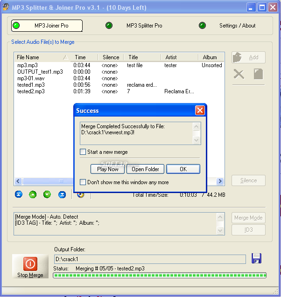Image resolution: width=281 pixels, height=297 pixels.
Task: Click the horizontal scrollbar thumb of file list
Action: 48,181
